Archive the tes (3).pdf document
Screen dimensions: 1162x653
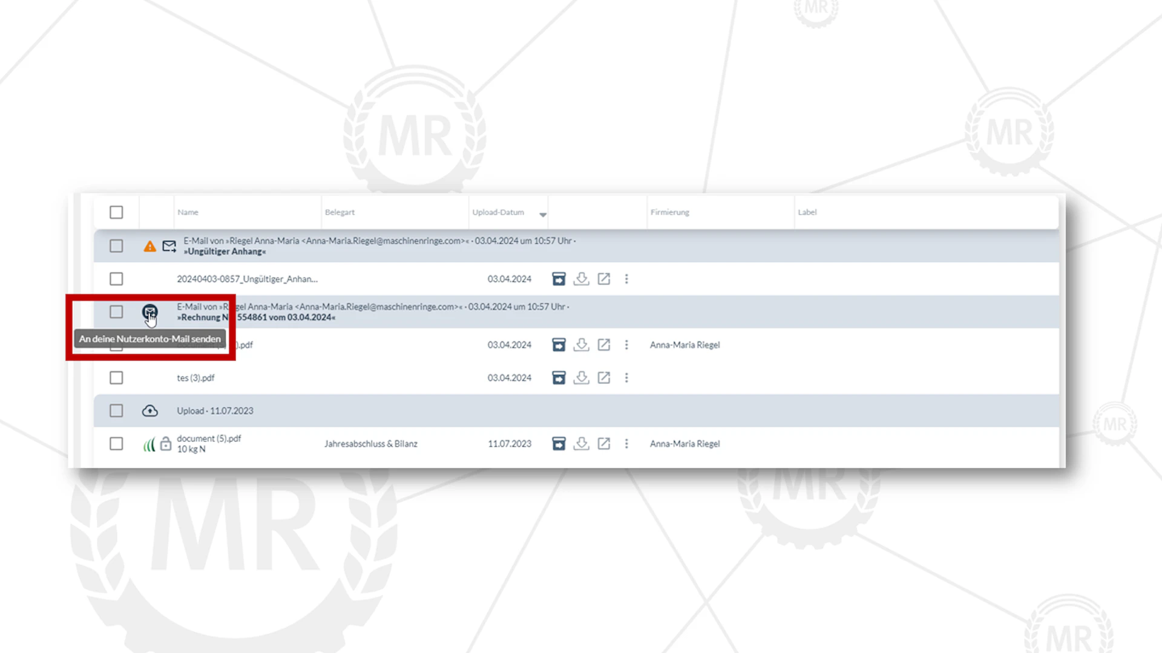point(559,378)
